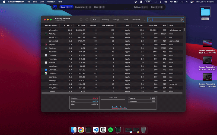Show more tabs with the double chevron
This screenshot has height=135, width=217.
145,19
